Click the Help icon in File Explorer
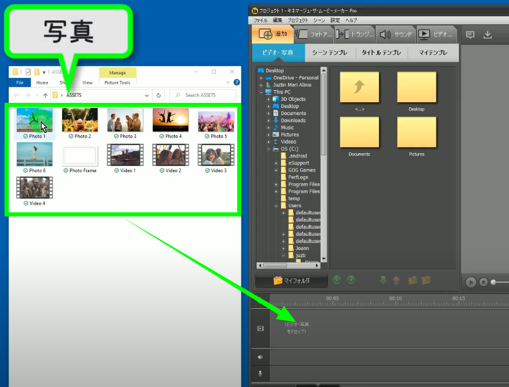 coord(237,82)
